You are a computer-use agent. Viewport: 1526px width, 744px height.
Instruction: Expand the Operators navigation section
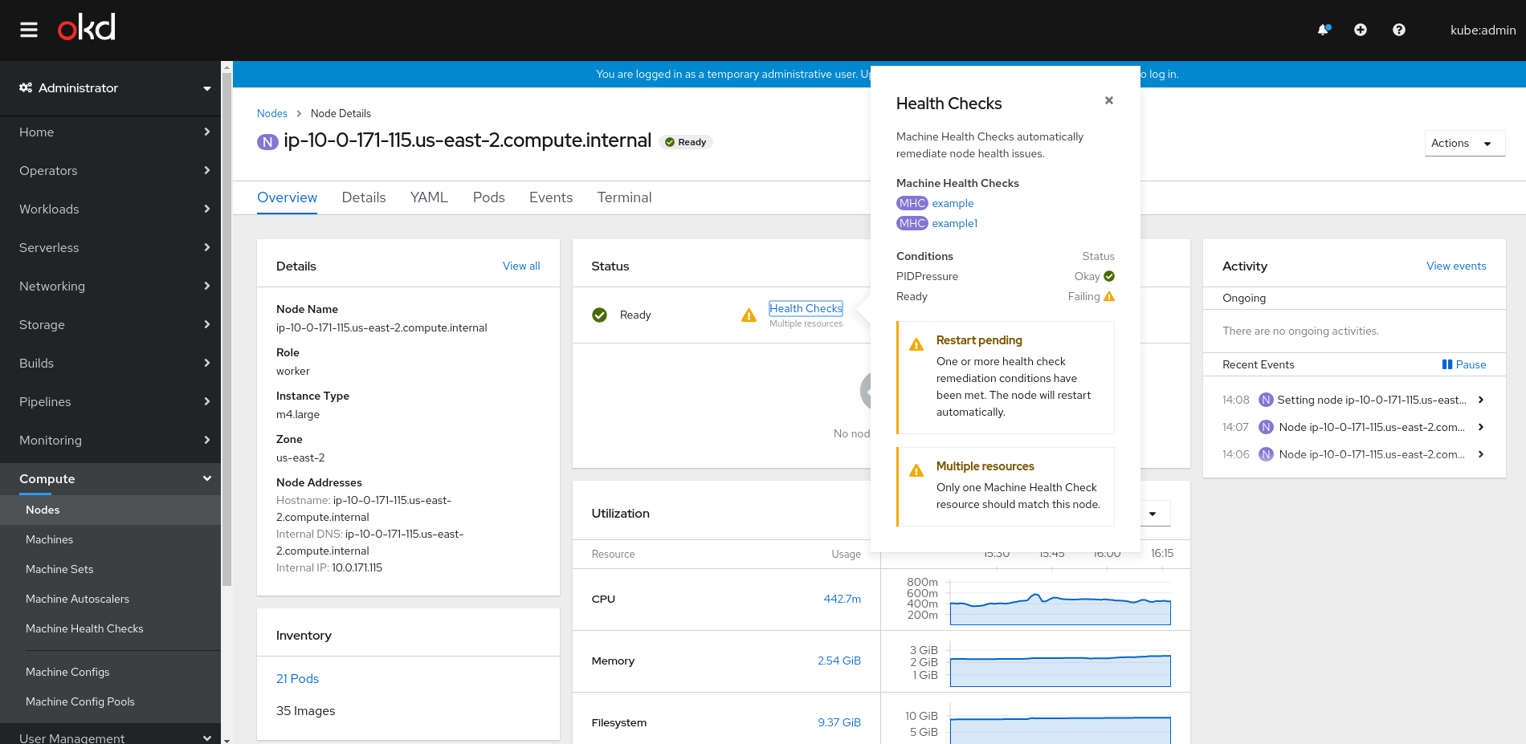tap(110, 171)
